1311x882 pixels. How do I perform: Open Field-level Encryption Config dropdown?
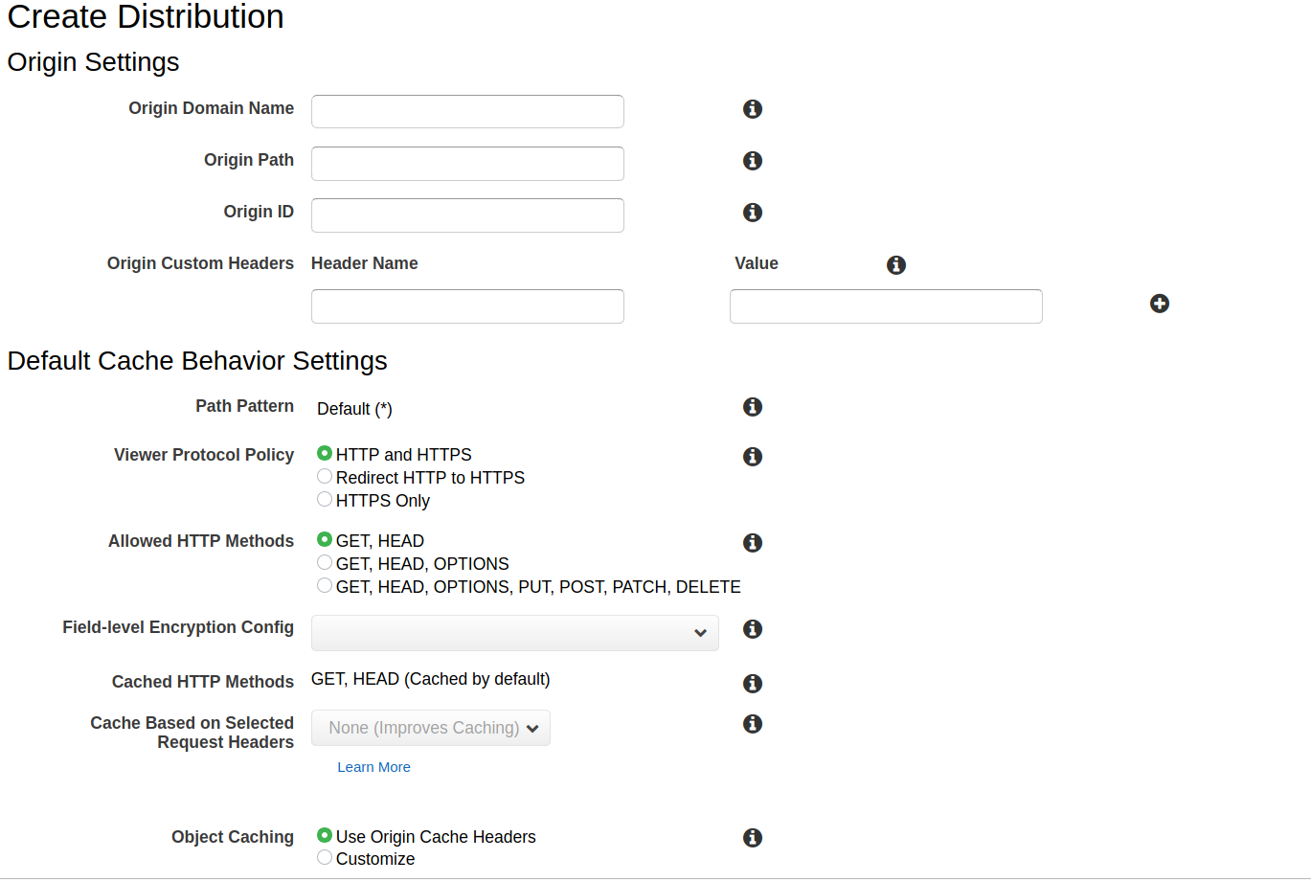(514, 633)
